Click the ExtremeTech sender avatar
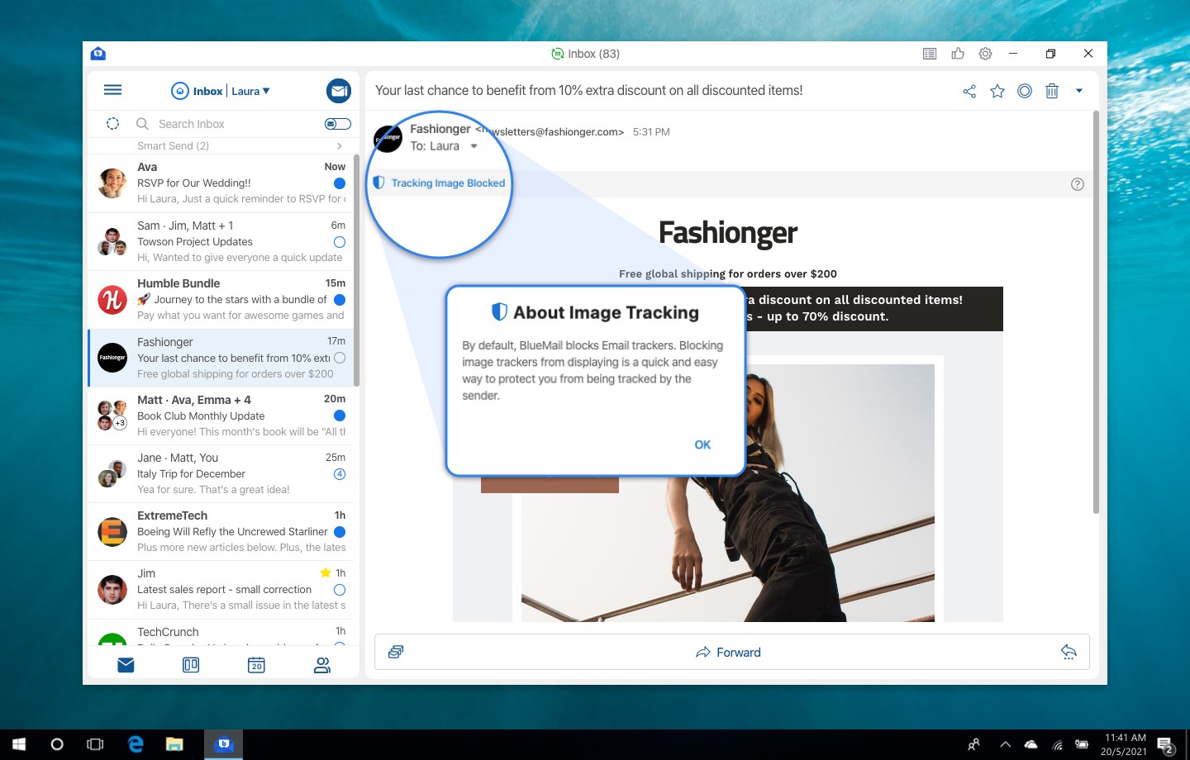Viewport: 1190px width, 760px height. (x=112, y=532)
